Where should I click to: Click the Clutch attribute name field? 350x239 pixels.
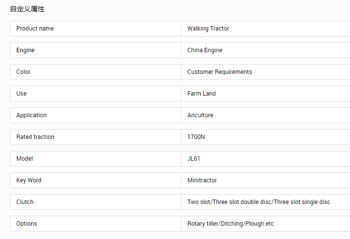pos(95,202)
